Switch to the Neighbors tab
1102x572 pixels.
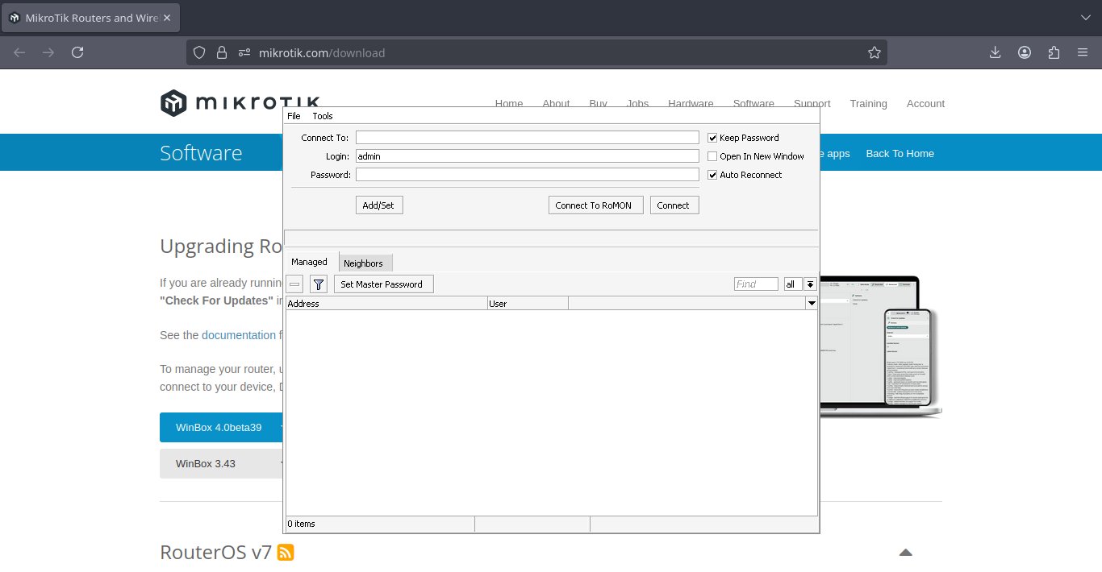pyautogui.click(x=363, y=263)
